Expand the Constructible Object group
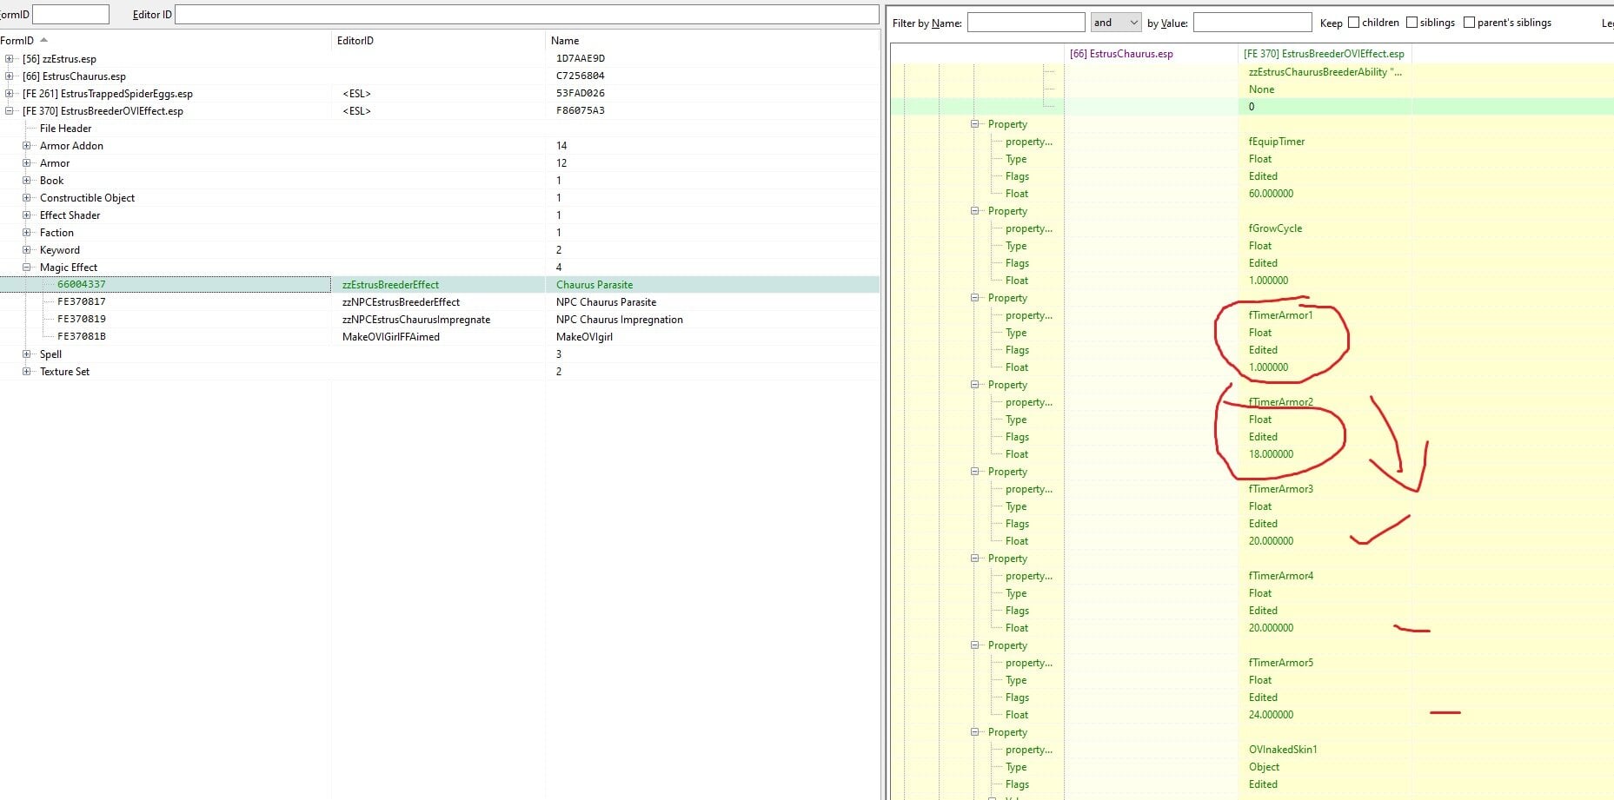This screenshot has height=800, width=1614. click(x=26, y=198)
